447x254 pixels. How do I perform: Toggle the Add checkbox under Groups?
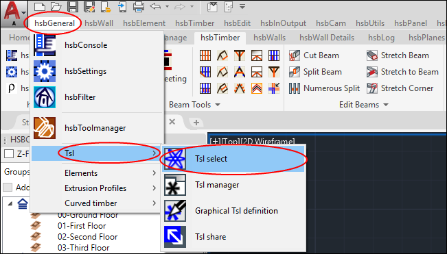coord(8,188)
